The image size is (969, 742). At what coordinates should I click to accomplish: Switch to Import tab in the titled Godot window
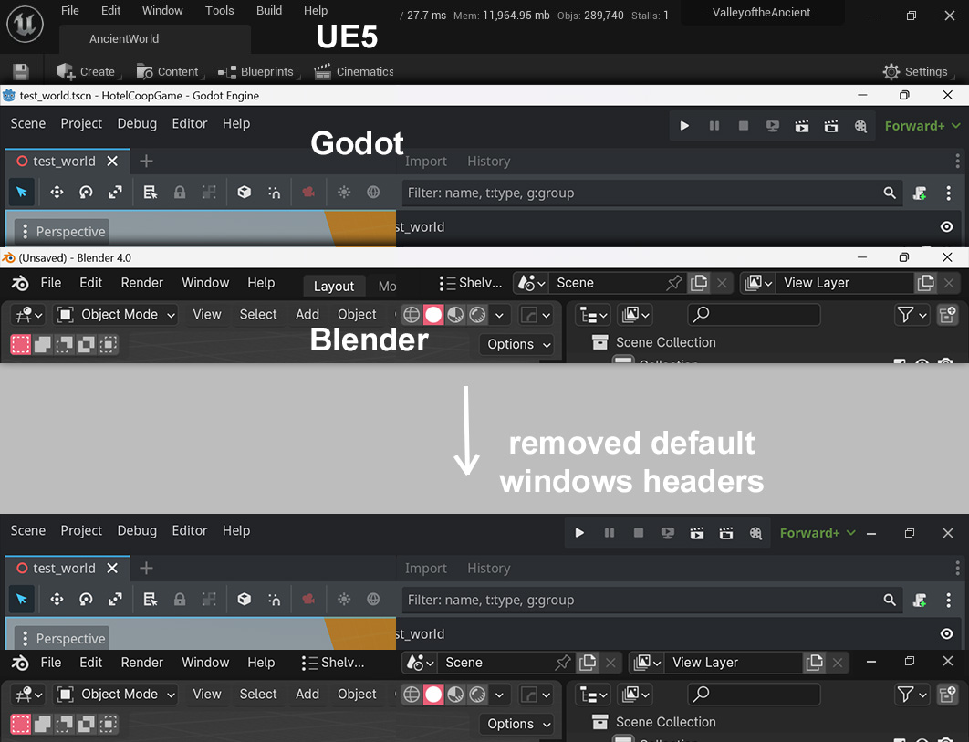pos(426,161)
